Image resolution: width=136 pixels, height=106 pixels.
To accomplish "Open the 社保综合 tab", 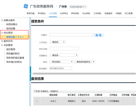I will pyautogui.click(x=64, y=13).
